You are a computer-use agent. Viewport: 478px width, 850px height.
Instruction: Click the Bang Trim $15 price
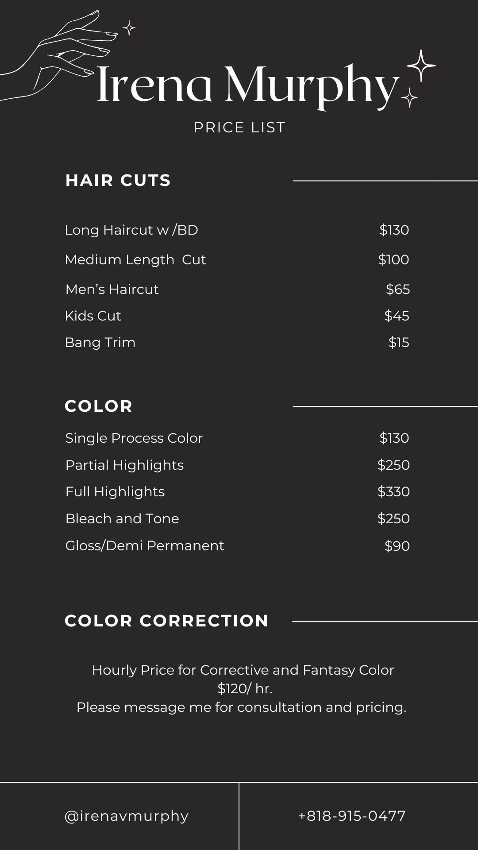point(398,342)
